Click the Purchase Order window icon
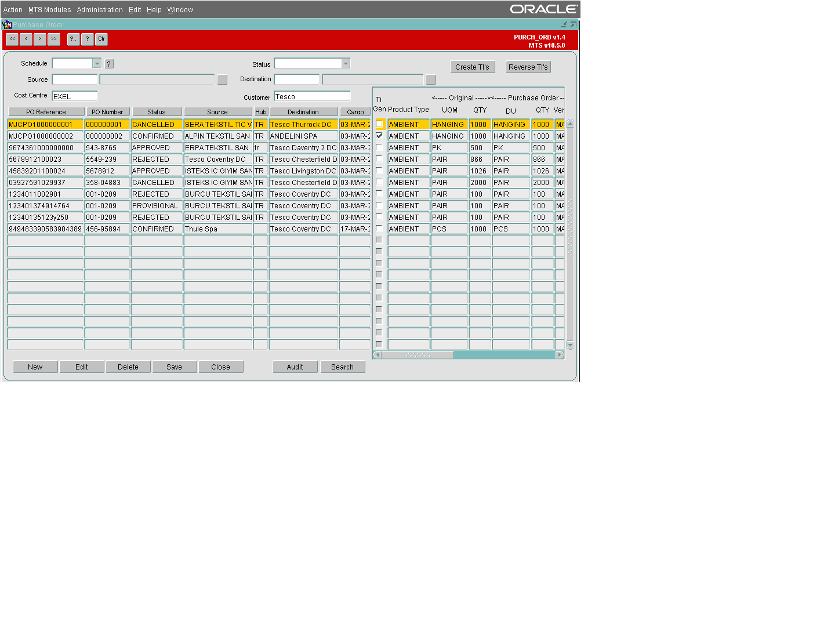Screen dimensions: 831x623 [x=7, y=24]
